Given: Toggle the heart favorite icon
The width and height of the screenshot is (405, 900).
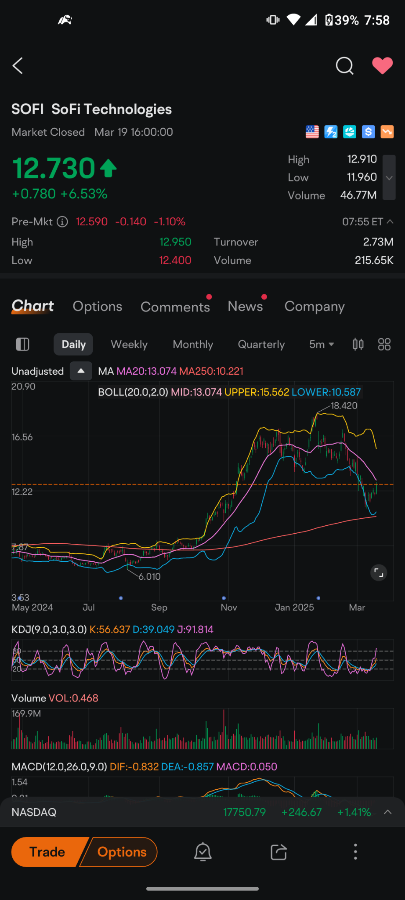Looking at the screenshot, I should [x=382, y=66].
